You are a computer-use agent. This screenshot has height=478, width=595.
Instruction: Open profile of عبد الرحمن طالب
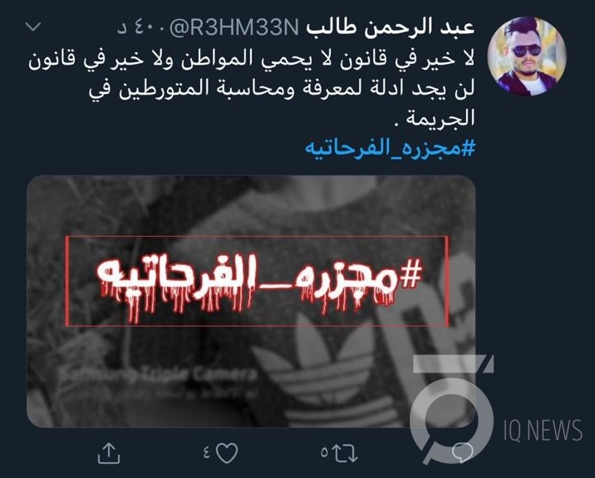[390, 27]
